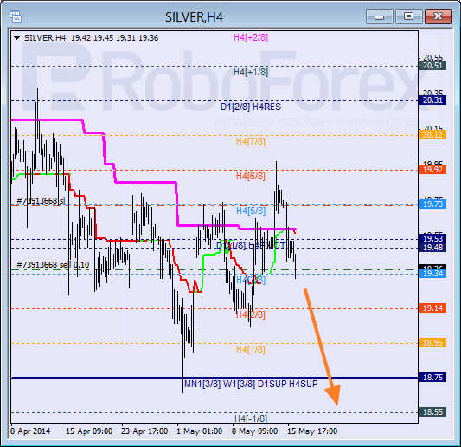
Task: Click the #73913668 sl stop loss label
Action: pos(41,201)
